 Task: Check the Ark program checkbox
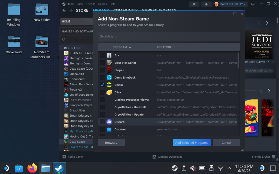pos(102,55)
